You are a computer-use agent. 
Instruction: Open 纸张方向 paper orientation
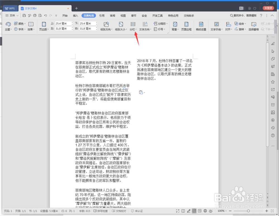click(106, 26)
